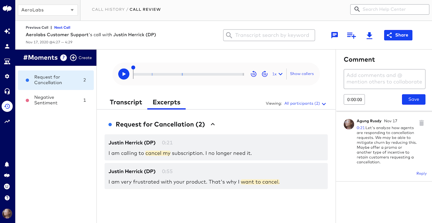The width and height of the screenshot is (432, 223).
Task: Create a new moment
Action: tap(81, 58)
